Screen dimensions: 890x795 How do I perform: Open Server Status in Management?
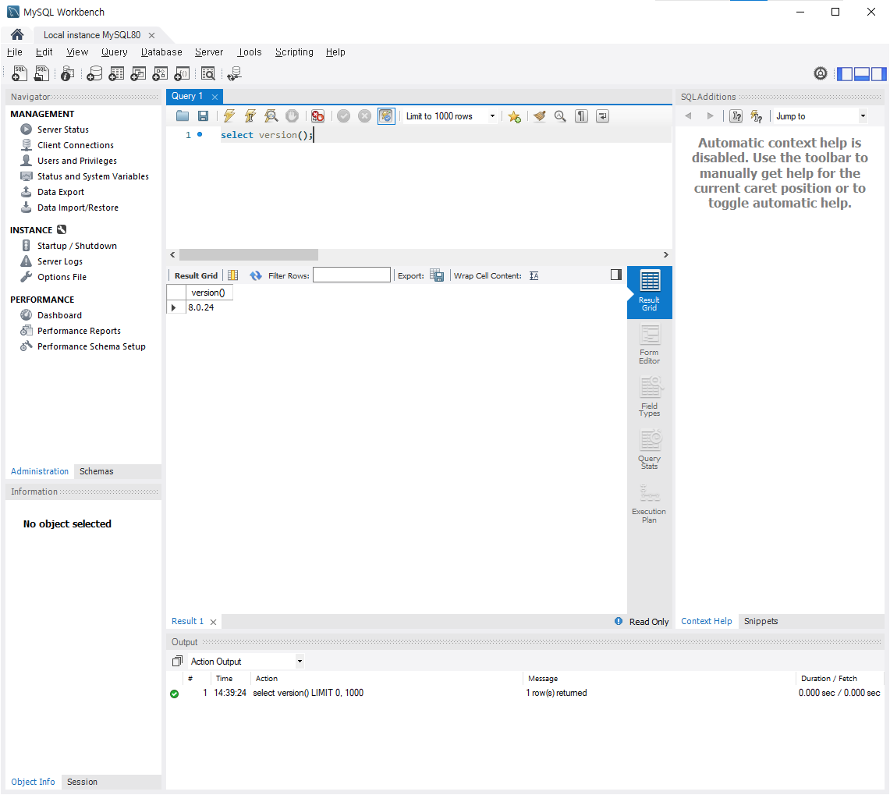62,130
